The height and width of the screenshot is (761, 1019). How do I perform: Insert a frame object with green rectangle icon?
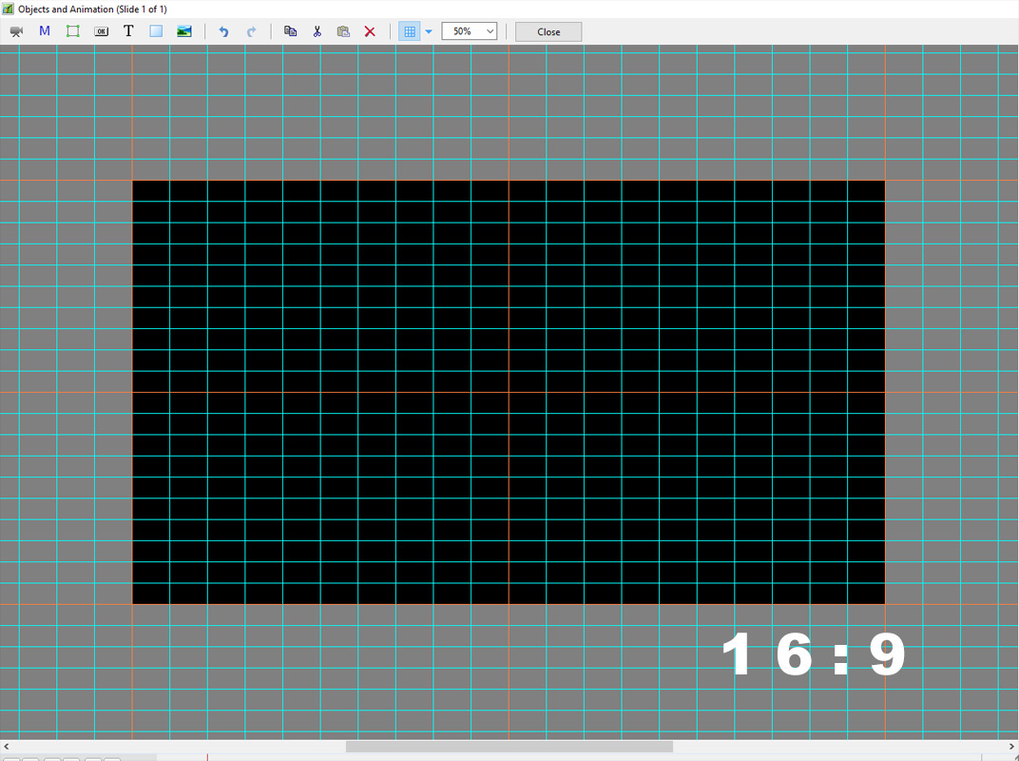pos(72,31)
